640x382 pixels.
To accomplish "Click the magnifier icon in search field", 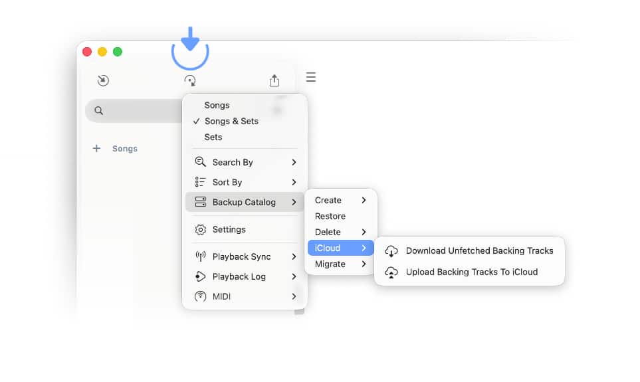I will click(99, 110).
